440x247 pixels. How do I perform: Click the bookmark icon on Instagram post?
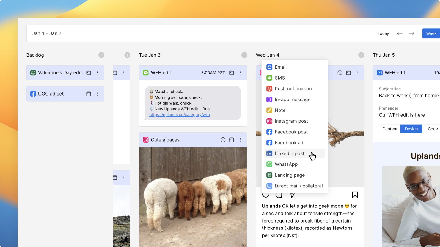click(355, 195)
